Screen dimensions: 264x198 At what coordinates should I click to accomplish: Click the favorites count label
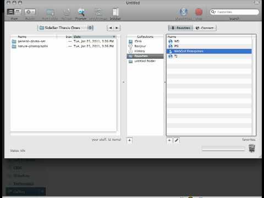click(249, 140)
